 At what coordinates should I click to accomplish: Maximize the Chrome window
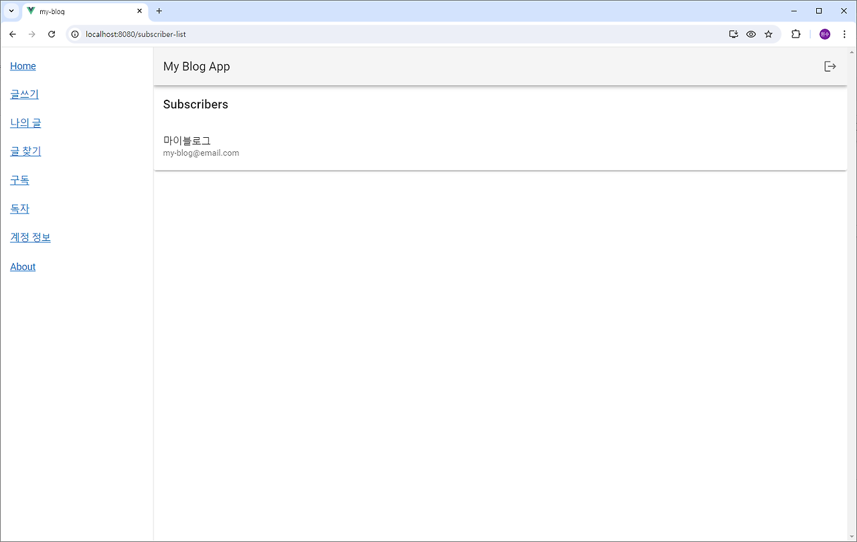[x=819, y=11]
